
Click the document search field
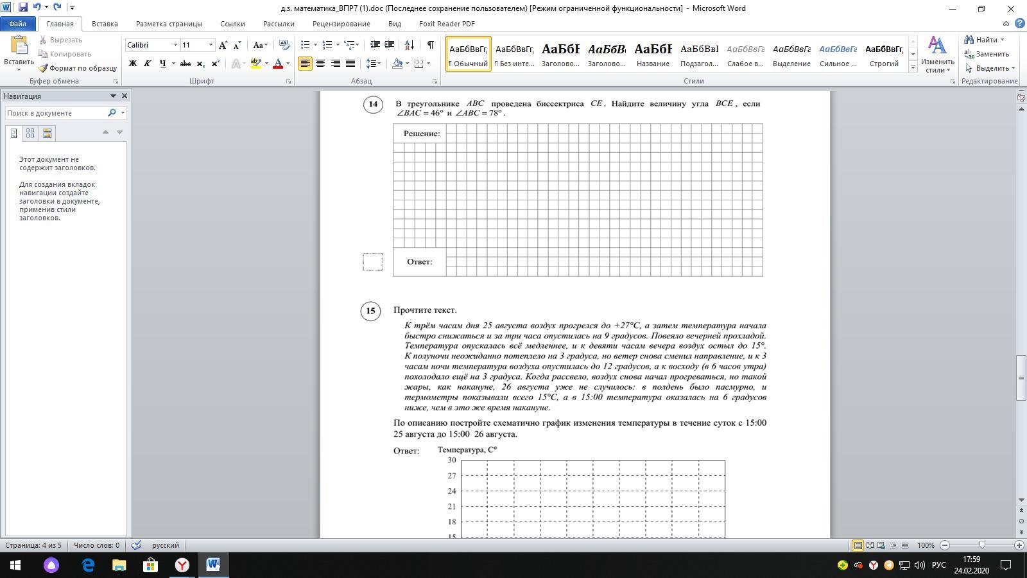[55, 113]
